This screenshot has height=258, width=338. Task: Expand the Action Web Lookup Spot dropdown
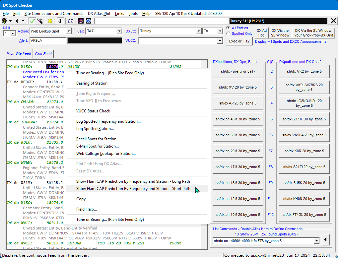(69, 31)
